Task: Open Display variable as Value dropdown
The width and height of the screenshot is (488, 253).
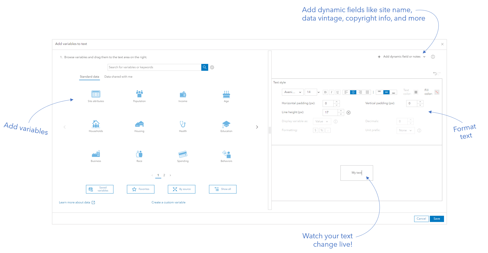Action: click(x=322, y=121)
